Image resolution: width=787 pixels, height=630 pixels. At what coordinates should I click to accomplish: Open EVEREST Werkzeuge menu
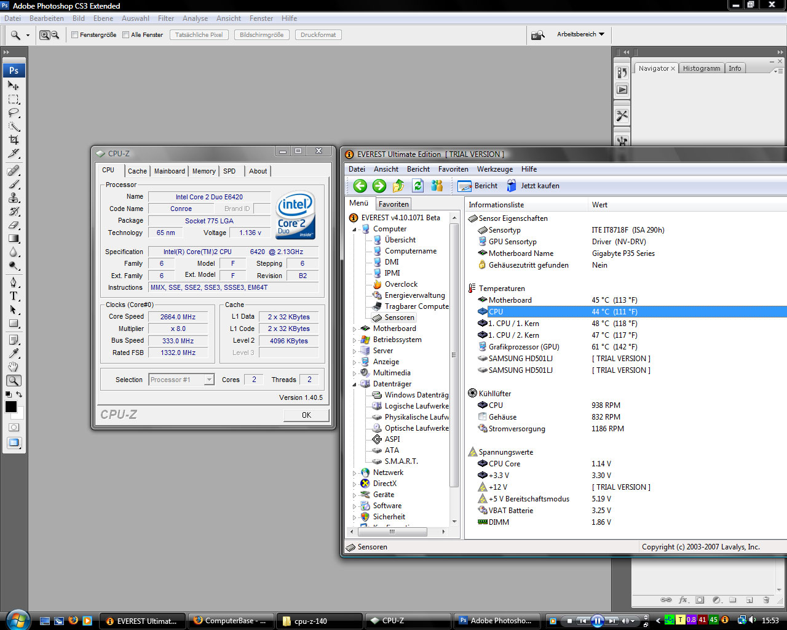[x=495, y=169]
